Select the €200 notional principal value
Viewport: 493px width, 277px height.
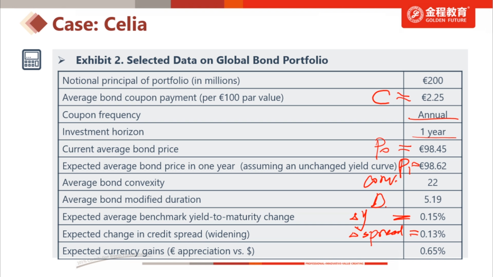(432, 81)
